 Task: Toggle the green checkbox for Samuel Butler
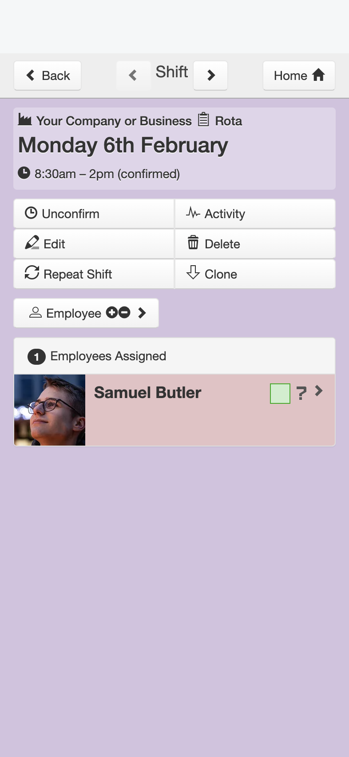[x=280, y=394]
